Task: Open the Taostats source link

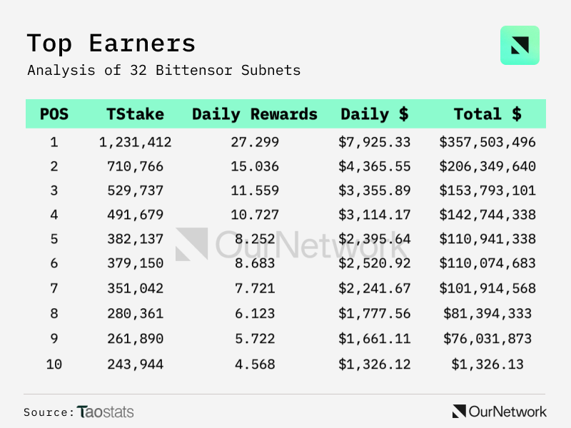Action: 106,412
